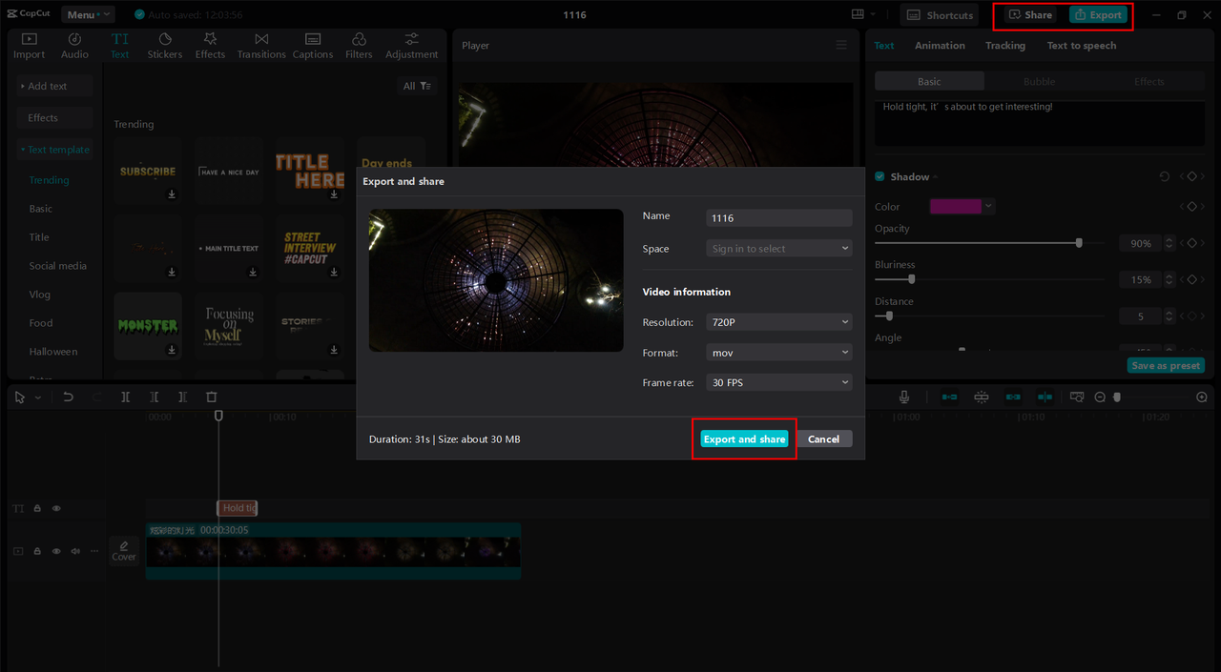
Task: Lock the text track
Action: click(x=37, y=509)
